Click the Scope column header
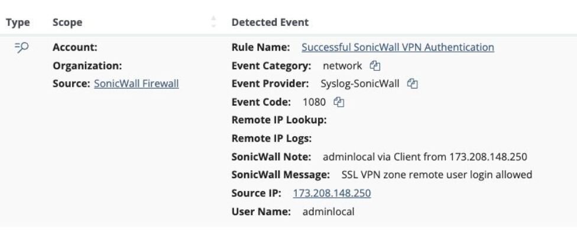This screenshot has width=577, height=230. [67, 22]
